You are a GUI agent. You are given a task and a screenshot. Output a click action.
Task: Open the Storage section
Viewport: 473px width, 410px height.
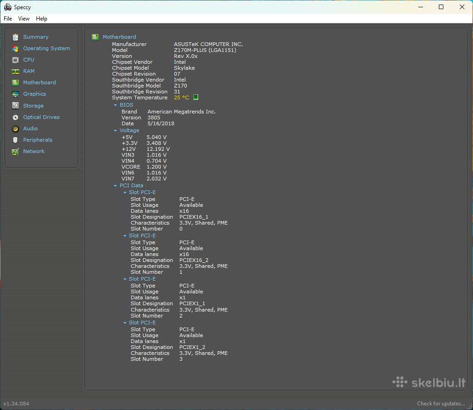[34, 106]
